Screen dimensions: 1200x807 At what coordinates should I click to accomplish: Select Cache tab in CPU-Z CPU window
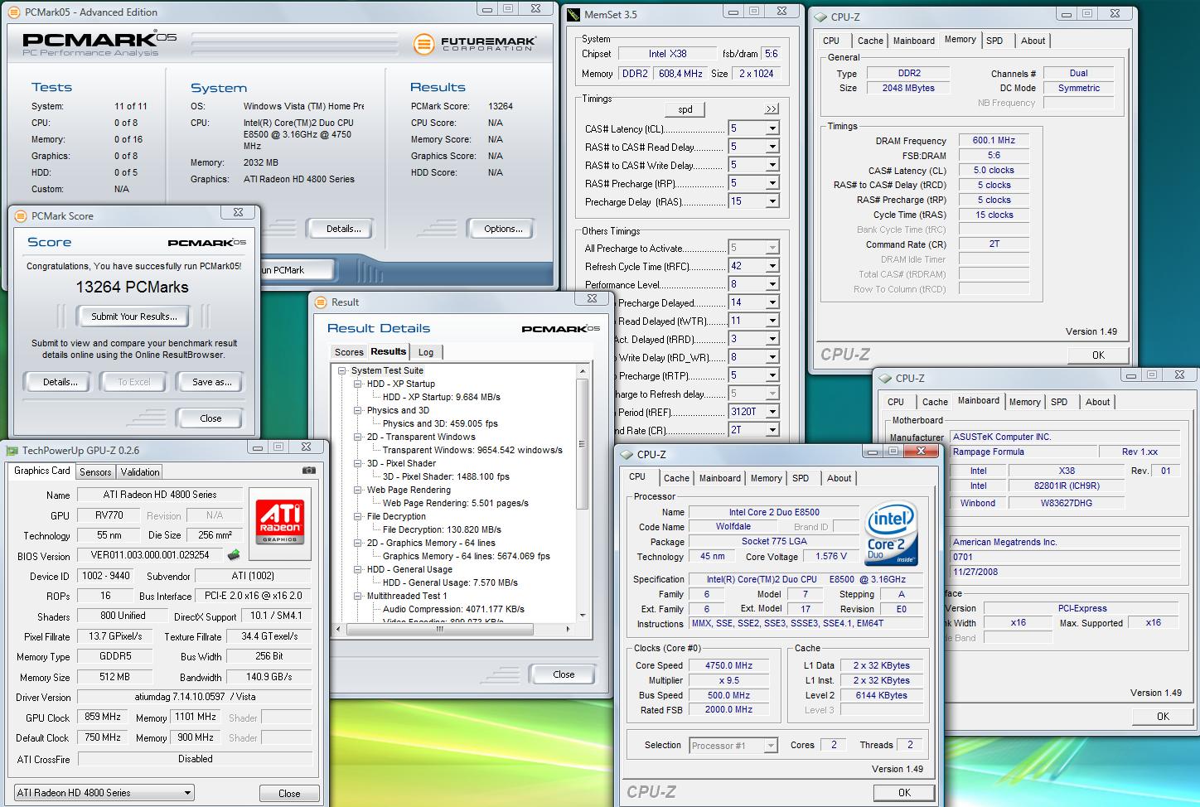pyautogui.click(x=676, y=478)
